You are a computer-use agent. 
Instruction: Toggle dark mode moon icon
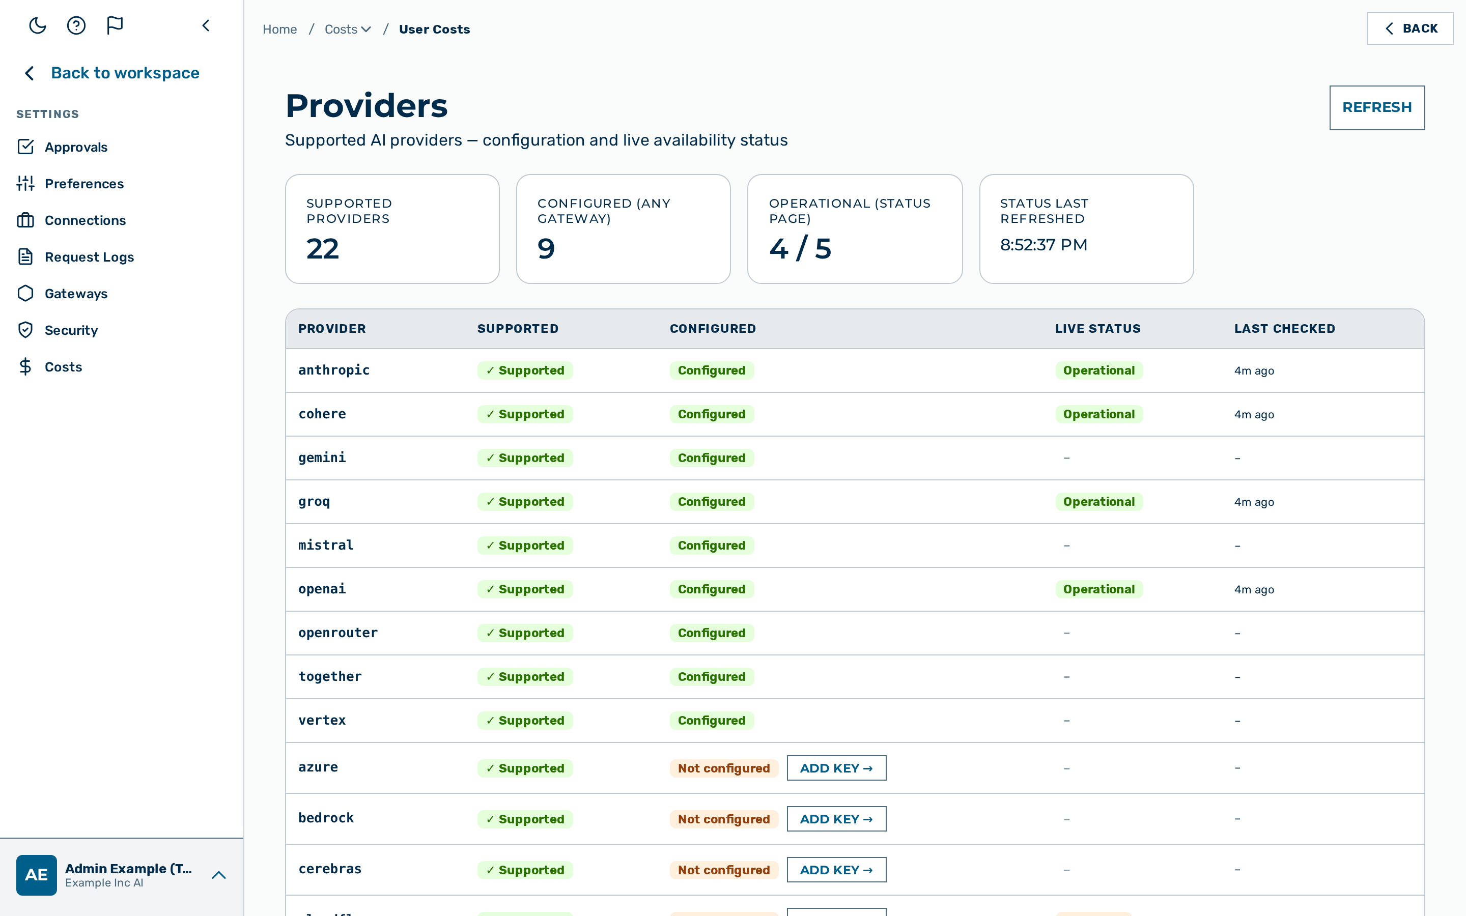(38, 25)
